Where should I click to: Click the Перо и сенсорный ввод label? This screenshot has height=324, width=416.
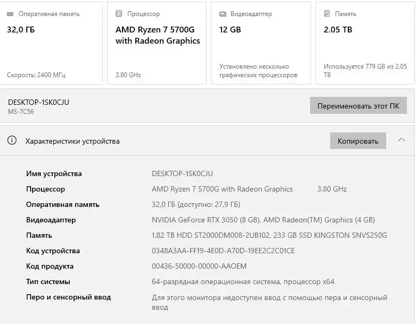69,297
